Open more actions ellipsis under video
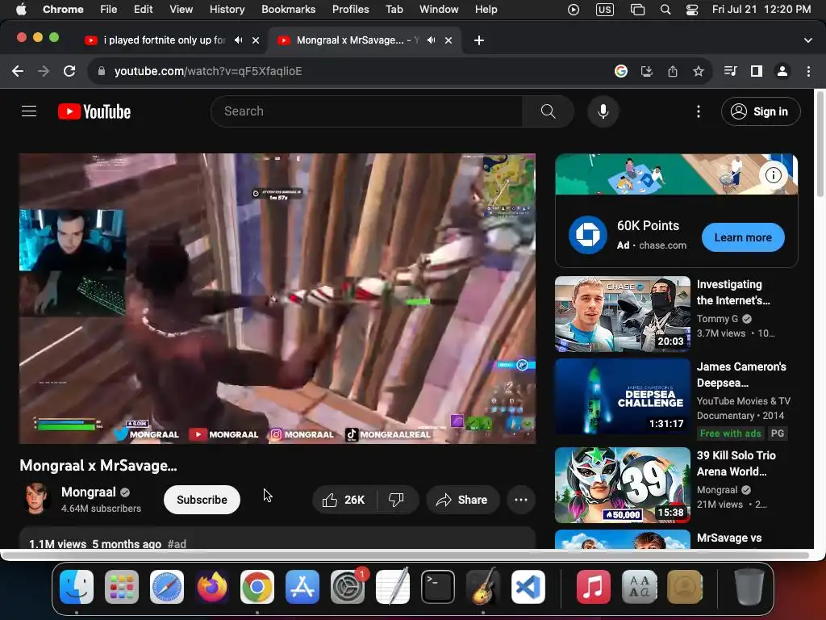This screenshot has width=826, height=620. [x=521, y=500]
